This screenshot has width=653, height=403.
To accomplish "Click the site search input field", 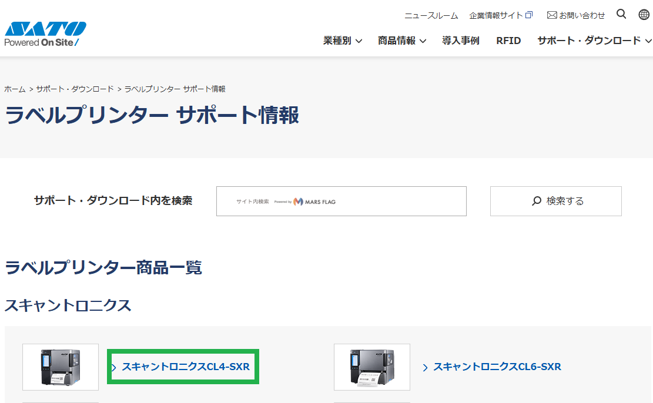I will pos(341,201).
